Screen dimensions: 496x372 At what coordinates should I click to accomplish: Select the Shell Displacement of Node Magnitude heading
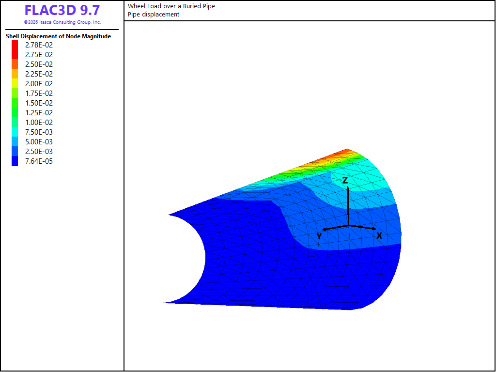58,36
